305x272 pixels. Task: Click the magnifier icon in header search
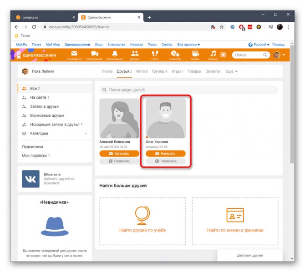tap(265, 55)
